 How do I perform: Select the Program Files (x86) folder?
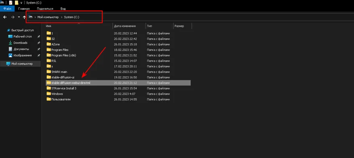tap(64, 55)
